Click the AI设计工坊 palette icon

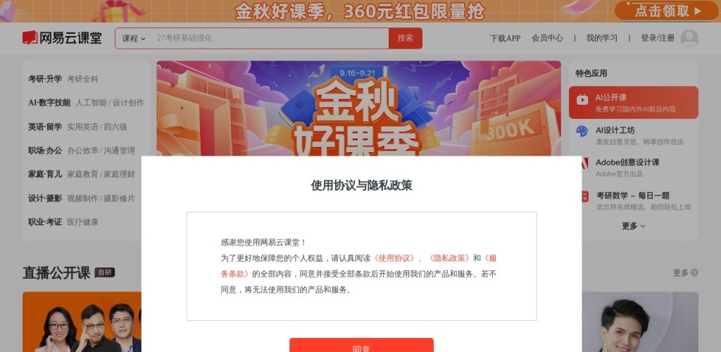click(x=582, y=132)
